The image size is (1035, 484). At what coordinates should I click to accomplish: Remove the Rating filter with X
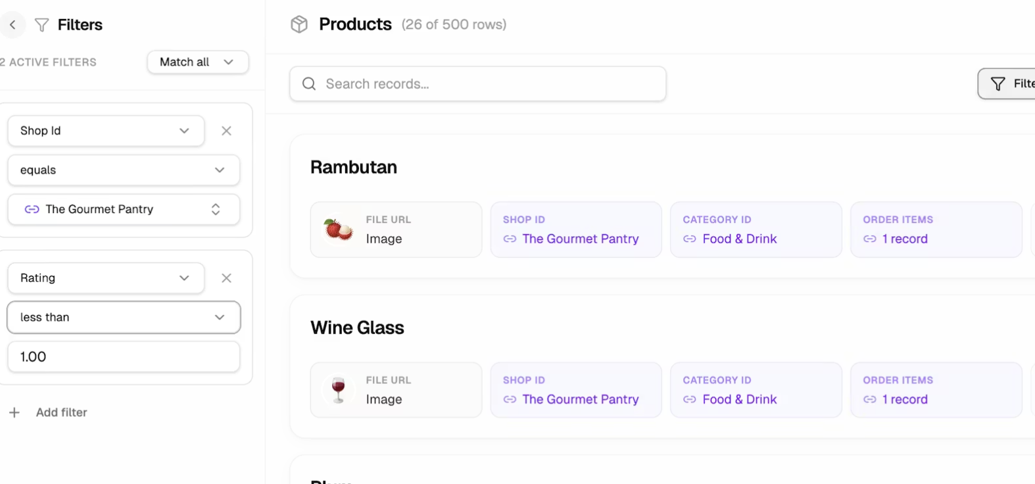click(226, 278)
